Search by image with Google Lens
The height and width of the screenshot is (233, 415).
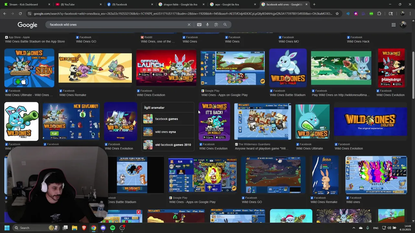click(x=216, y=25)
